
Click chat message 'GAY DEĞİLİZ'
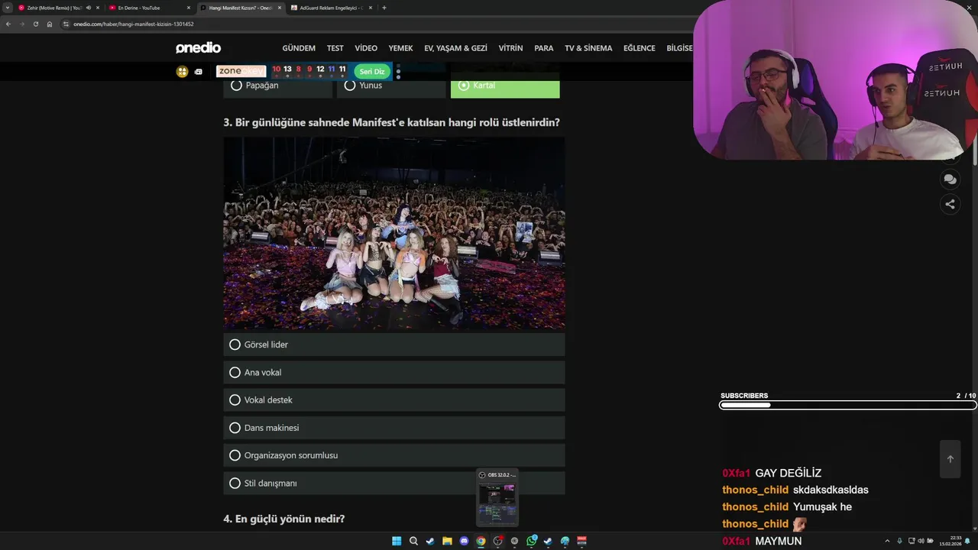pos(789,474)
